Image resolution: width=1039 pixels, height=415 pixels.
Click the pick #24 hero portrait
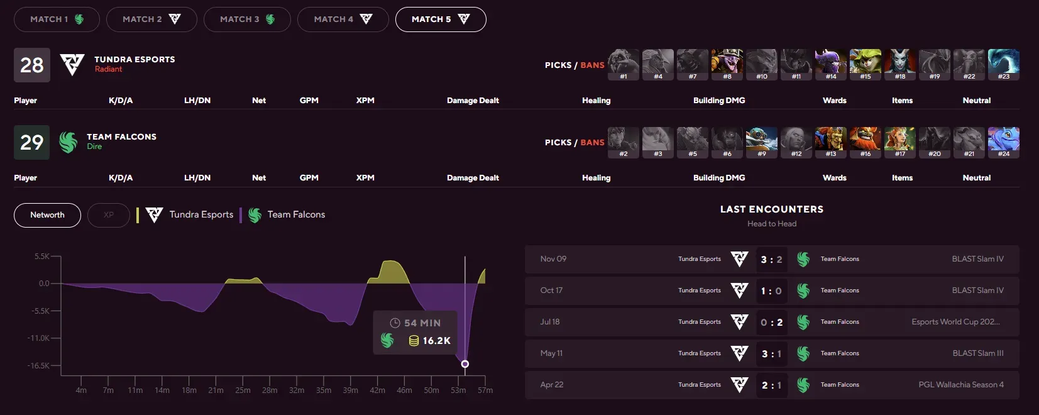[1003, 141]
